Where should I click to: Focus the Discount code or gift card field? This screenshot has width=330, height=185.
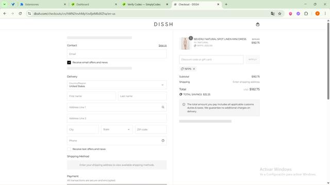(x=211, y=60)
